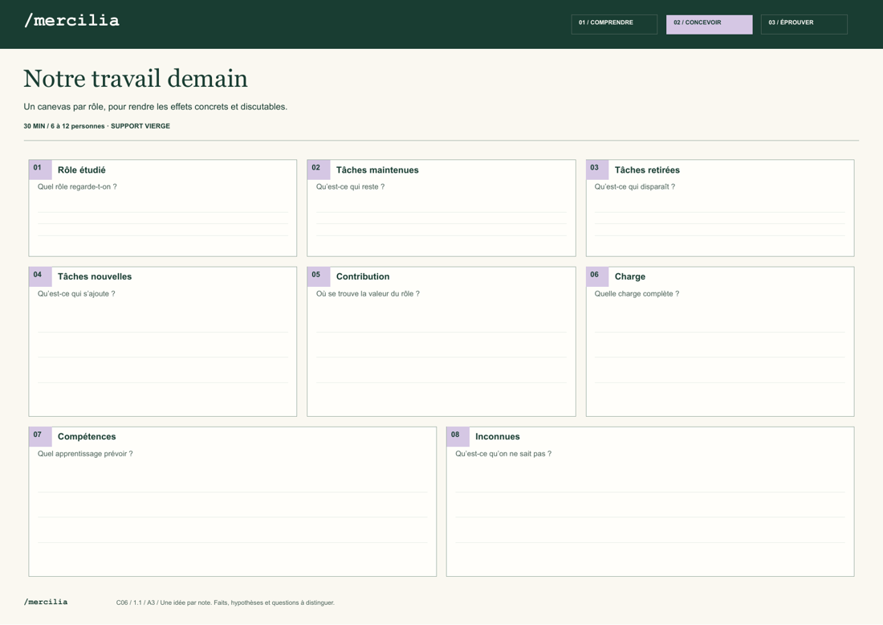Image resolution: width=883 pixels, height=625 pixels.
Task: Select the 01 badge of Rôle étudié
Action: tap(40, 169)
